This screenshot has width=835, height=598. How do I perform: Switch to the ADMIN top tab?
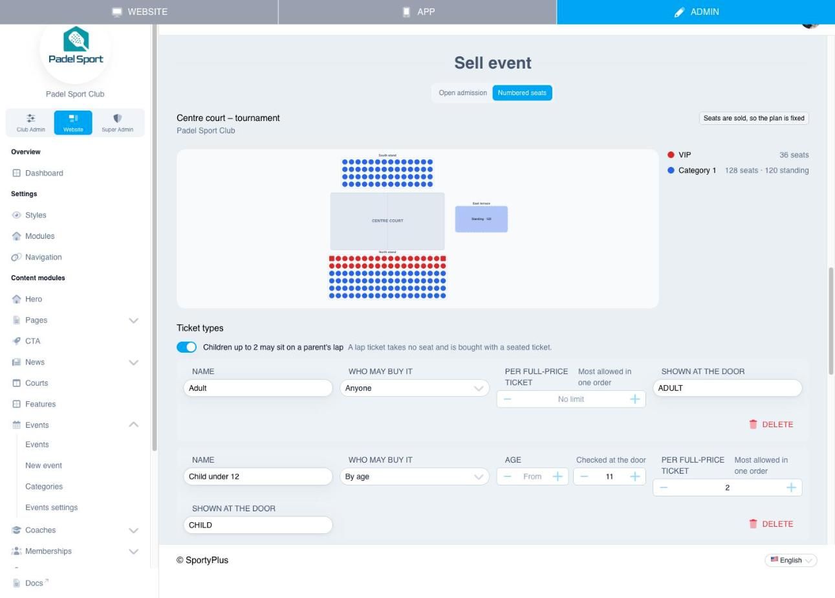tap(696, 12)
